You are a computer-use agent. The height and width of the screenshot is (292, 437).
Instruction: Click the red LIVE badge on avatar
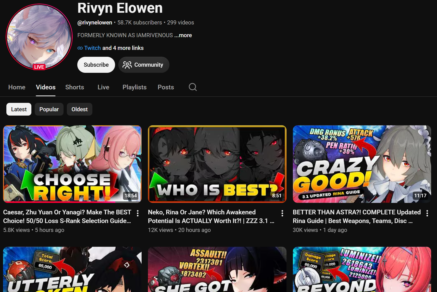tap(39, 67)
